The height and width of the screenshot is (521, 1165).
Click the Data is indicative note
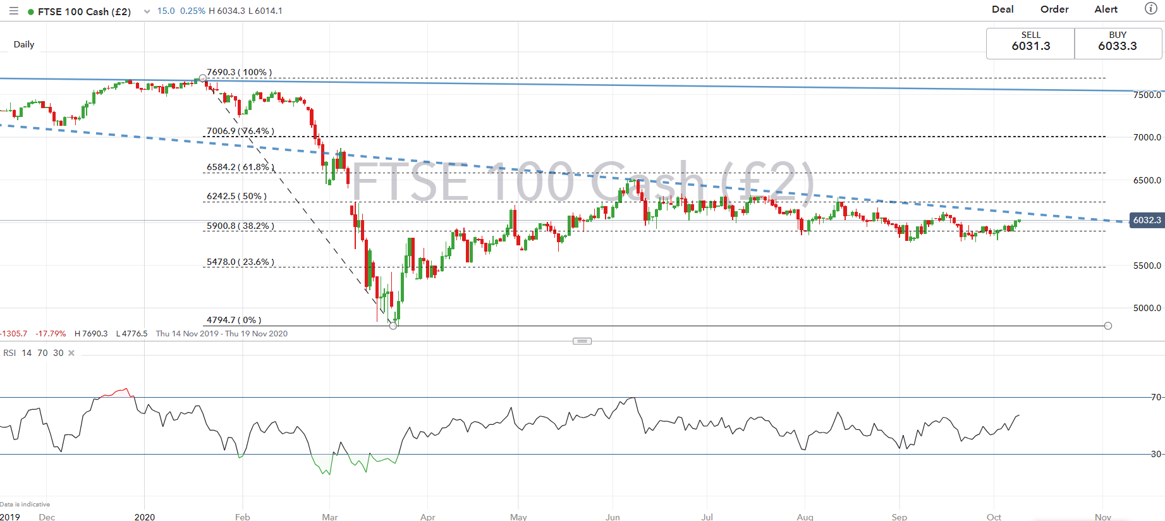25,504
